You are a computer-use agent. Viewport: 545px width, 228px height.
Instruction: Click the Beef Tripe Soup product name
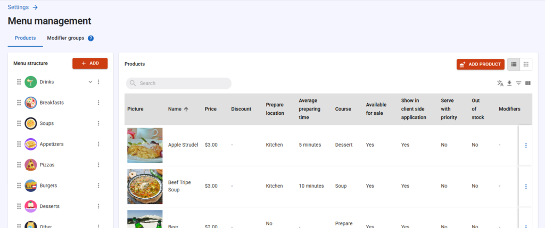179,186
